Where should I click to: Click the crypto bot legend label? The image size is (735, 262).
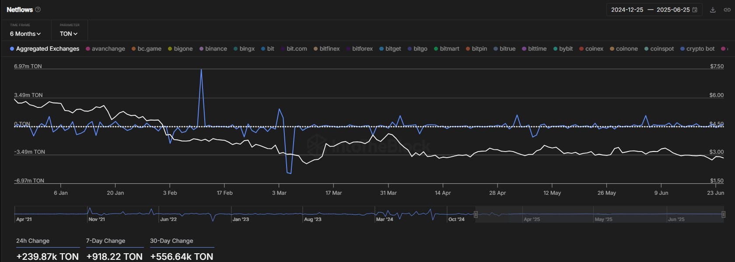click(700, 49)
